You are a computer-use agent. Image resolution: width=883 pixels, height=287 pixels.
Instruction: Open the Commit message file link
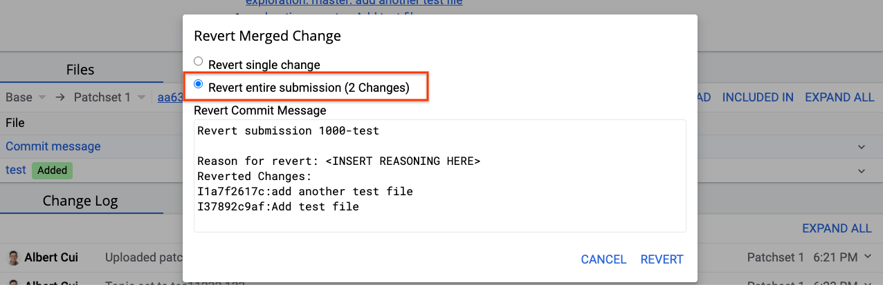pos(53,146)
